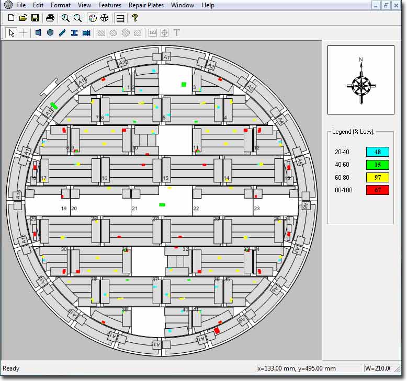Open the File menu
The image size is (407, 381).
21,5
